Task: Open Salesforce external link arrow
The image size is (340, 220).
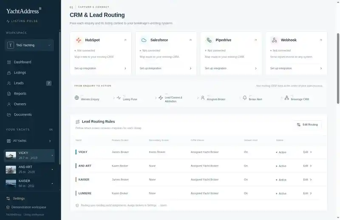Action: point(190,40)
